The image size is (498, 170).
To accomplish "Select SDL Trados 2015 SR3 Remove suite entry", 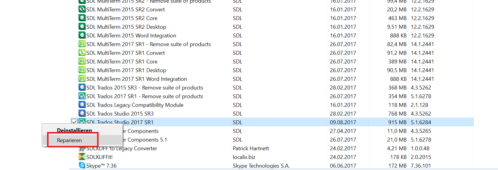I will click(x=145, y=88).
